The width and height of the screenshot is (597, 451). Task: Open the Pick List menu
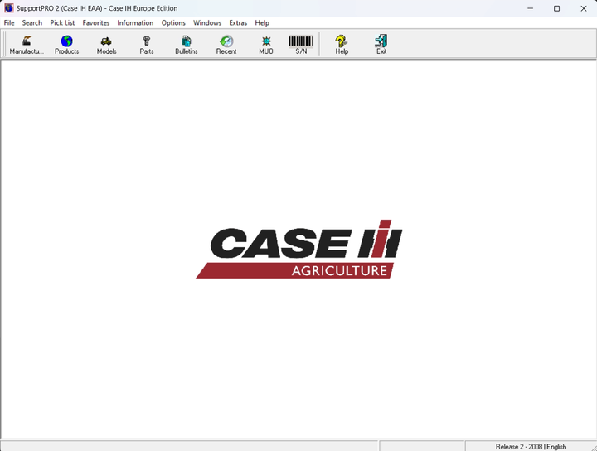pos(62,23)
